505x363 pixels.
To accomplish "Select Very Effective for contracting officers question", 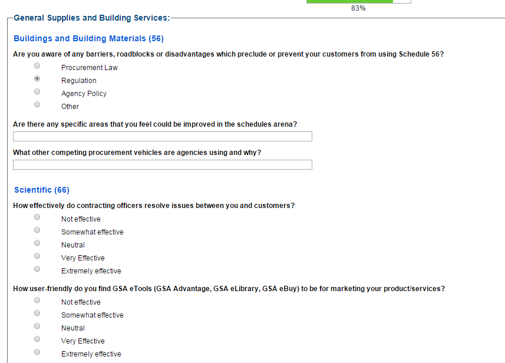I will tap(37, 256).
